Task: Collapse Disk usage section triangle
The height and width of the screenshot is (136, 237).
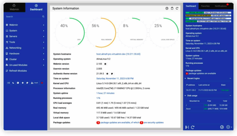Action: 185,96
